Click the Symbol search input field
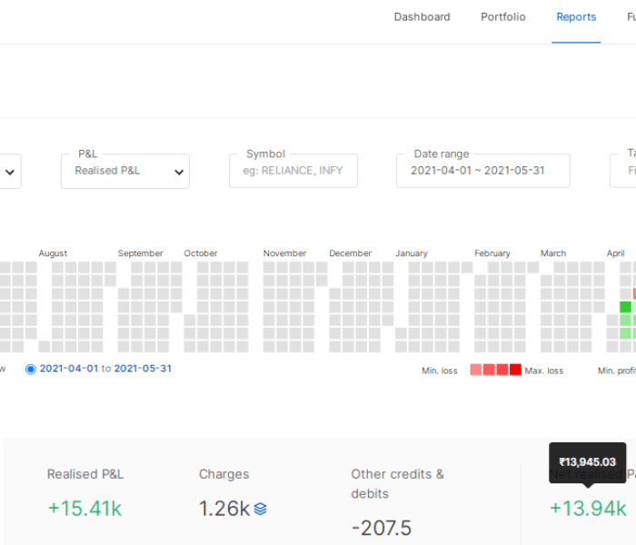636x545 pixels. point(293,171)
